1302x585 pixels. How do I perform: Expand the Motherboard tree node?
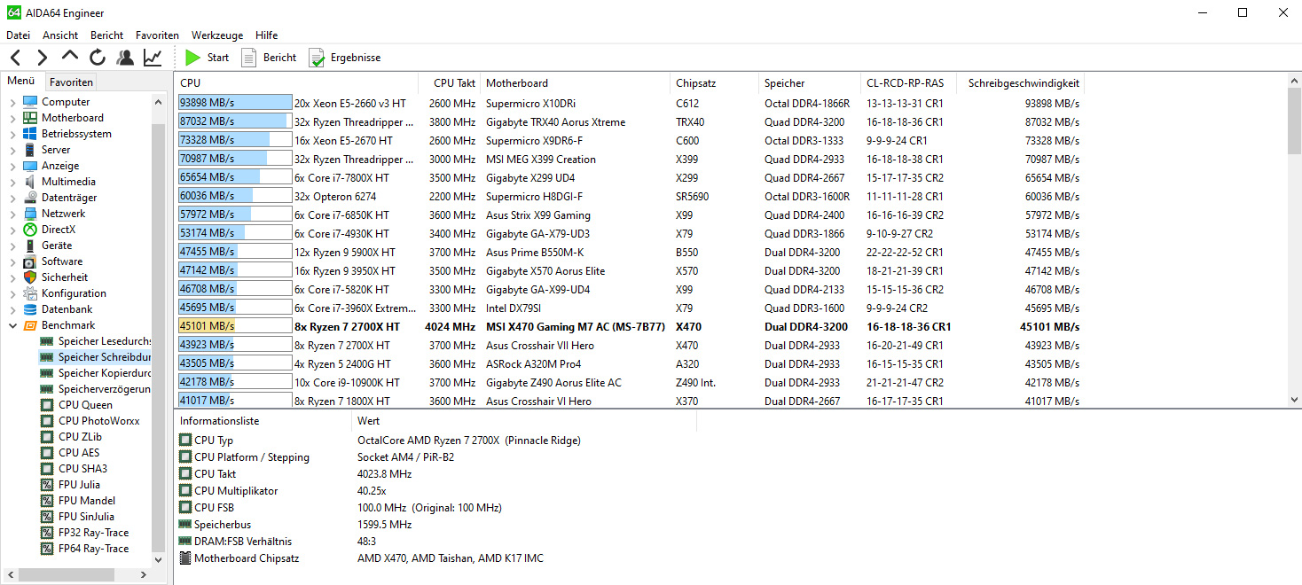pyautogui.click(x=12, y=118)
